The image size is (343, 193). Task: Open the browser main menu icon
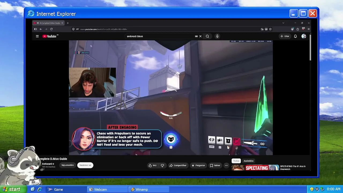tap(309, 29)
